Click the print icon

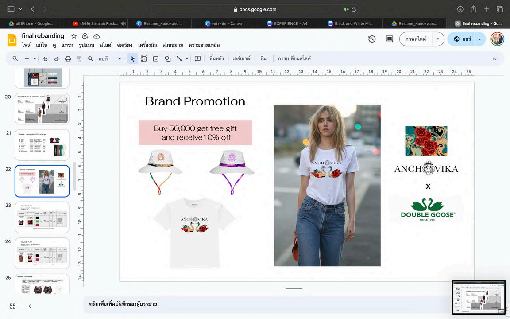[x=68, y=58]
